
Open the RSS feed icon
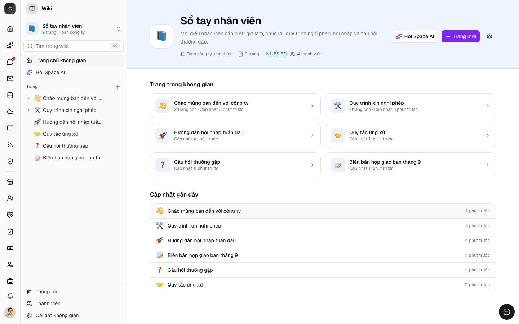10,145
